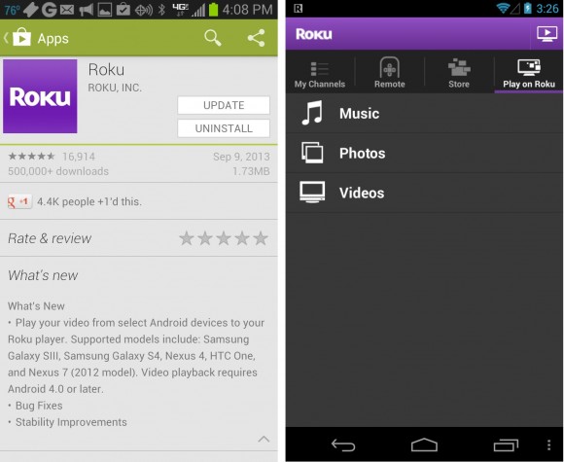Tap the Roku logo in purple header
564x462 pixels.
pos(314,34)
